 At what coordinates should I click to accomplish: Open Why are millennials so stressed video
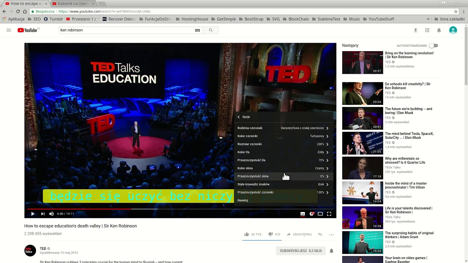[405, 160]
